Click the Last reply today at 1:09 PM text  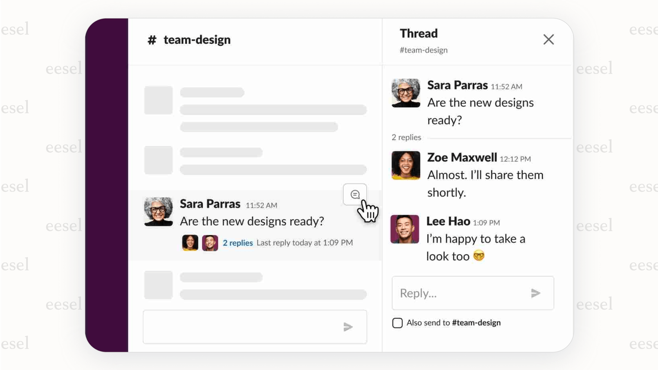coord(305,243)
